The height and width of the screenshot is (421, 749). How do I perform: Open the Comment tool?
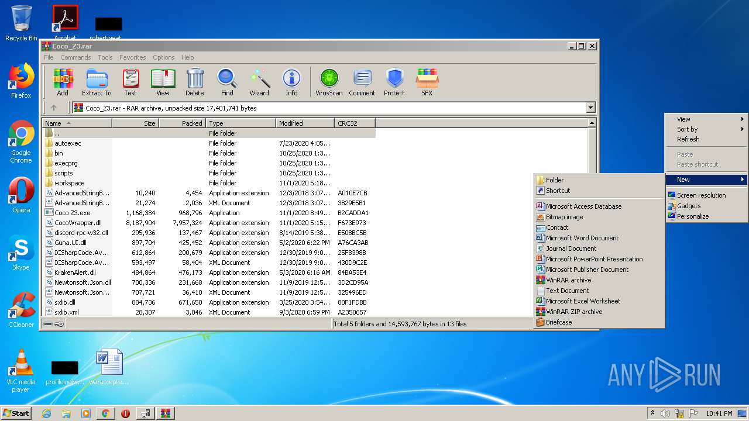click(362, 82)
